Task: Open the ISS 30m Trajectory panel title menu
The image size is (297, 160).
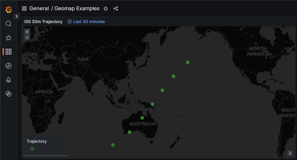Action: (43, 22)
